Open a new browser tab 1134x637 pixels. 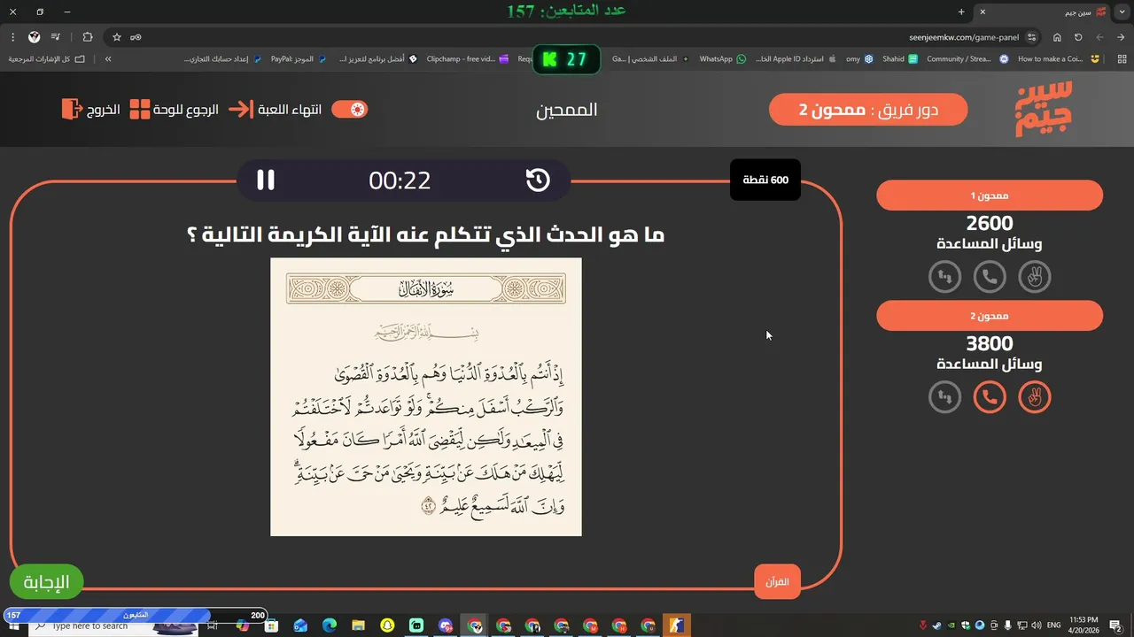point(961,12)
